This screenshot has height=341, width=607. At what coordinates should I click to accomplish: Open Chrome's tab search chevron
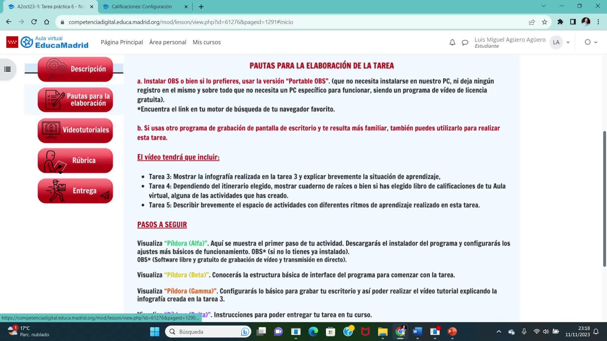point(543,6)
